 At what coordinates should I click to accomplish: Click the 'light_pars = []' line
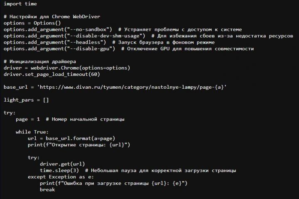(26, 100)
